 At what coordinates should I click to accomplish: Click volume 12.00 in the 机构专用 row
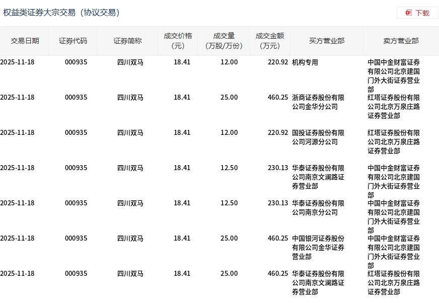tap(229, 62)
